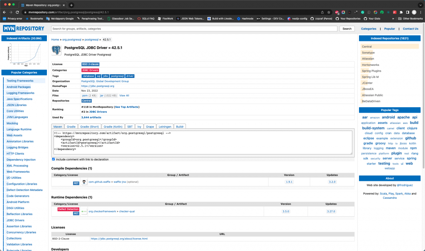Select the Maven dependency tab
The width and height of the screenshot is (425, 251).
[x=58, y=127]
